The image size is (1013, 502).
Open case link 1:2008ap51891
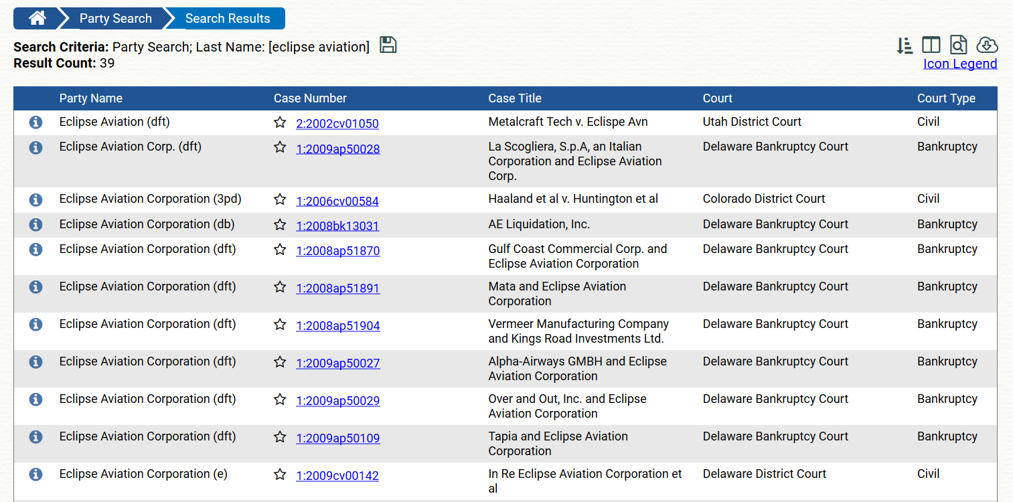338,288
